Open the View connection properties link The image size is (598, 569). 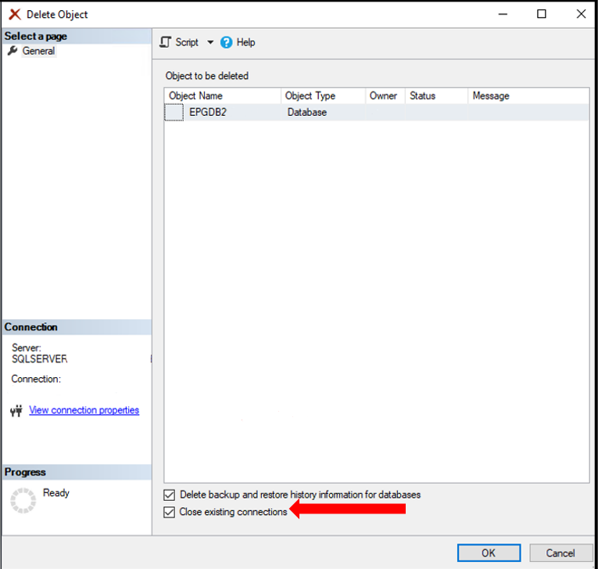(84, 410)
